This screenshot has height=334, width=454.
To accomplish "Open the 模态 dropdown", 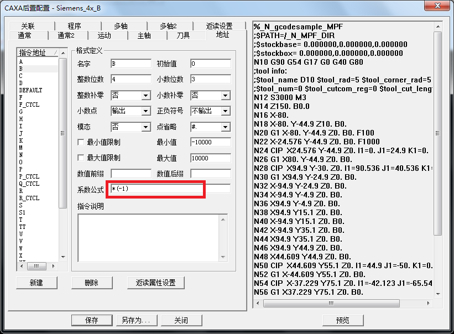I will coord(146,127).
